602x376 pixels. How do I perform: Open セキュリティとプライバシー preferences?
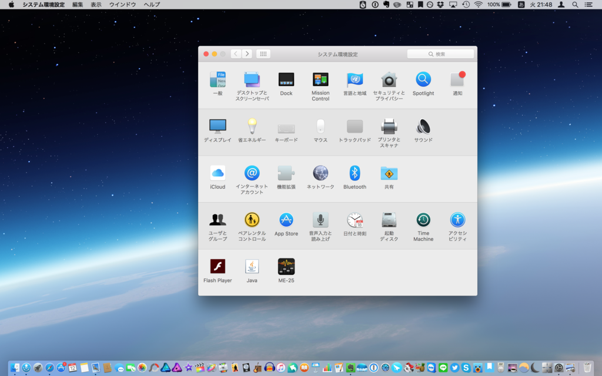click(x=389, y=86)
